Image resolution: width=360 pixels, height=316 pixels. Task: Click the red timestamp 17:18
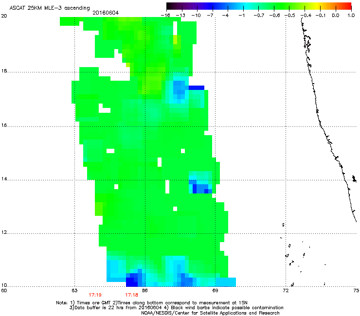click(x=131, y=295)
